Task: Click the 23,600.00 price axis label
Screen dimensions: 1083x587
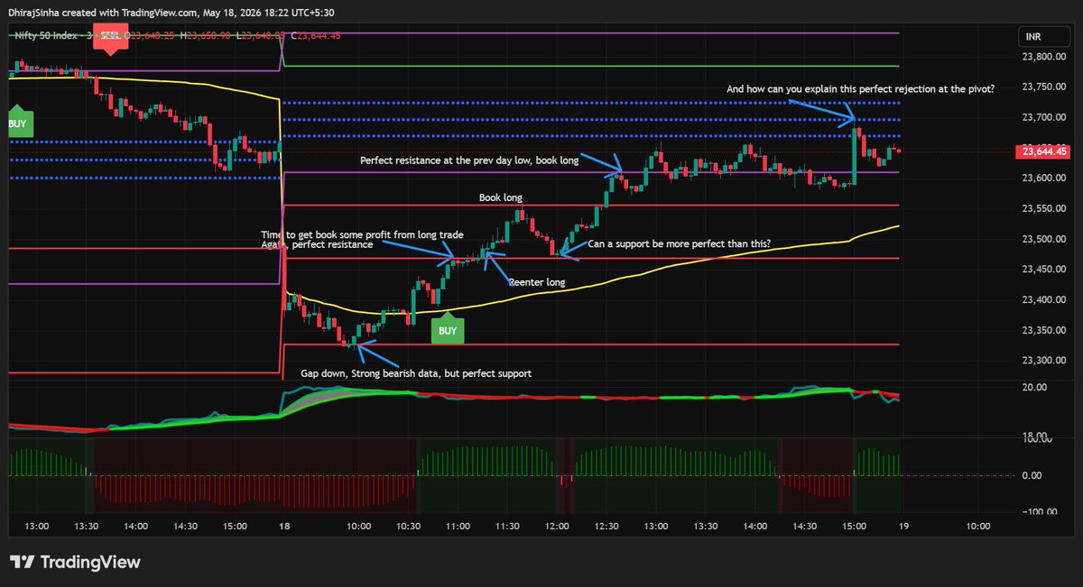Action: (1042, 178)
